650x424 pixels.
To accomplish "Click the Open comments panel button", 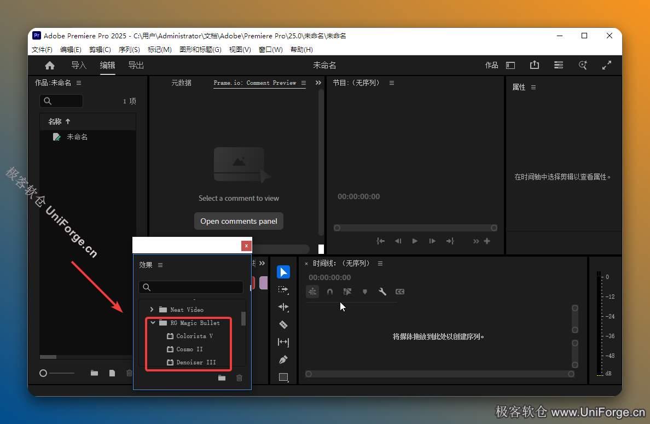I will pyautogui.click(x=239, y=221).
